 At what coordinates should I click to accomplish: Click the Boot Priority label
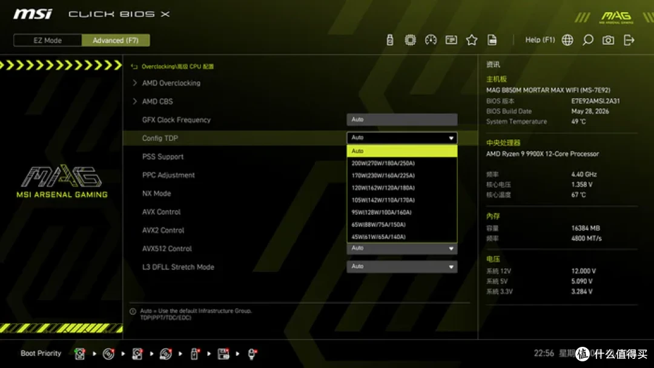click(x=41, y=353)
